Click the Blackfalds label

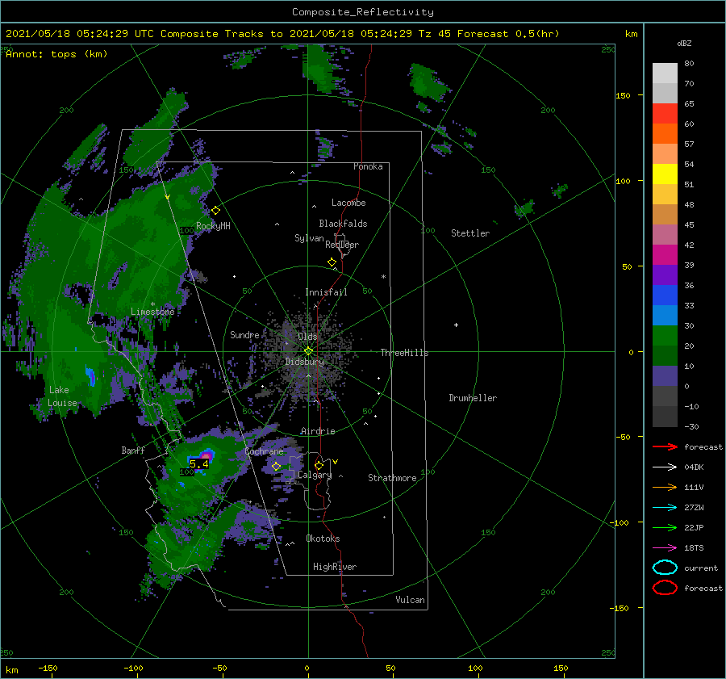click(x=343, y=224)
